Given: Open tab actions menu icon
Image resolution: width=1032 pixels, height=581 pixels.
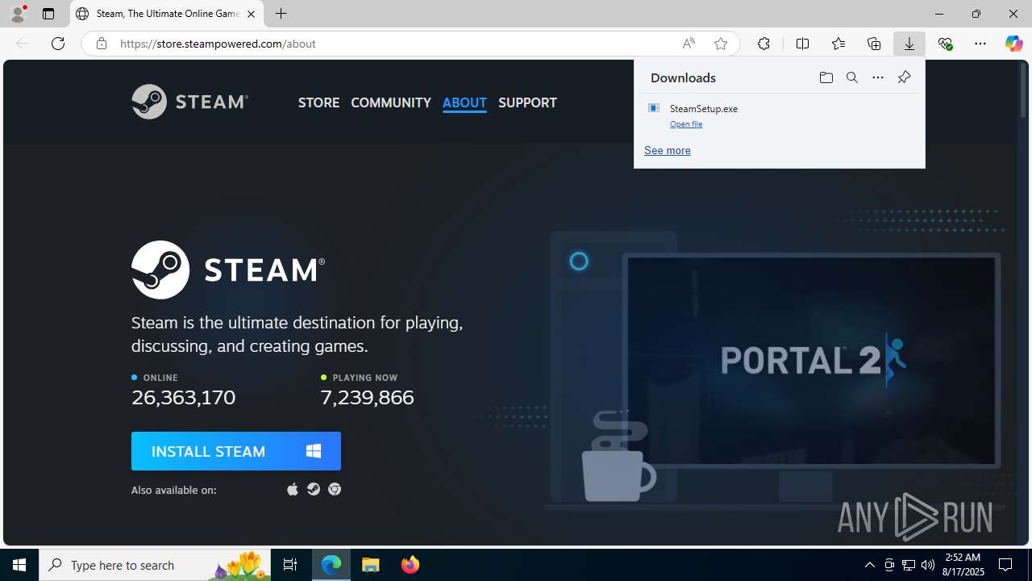Looking at the screenshot, I should (x=48, y=14).
